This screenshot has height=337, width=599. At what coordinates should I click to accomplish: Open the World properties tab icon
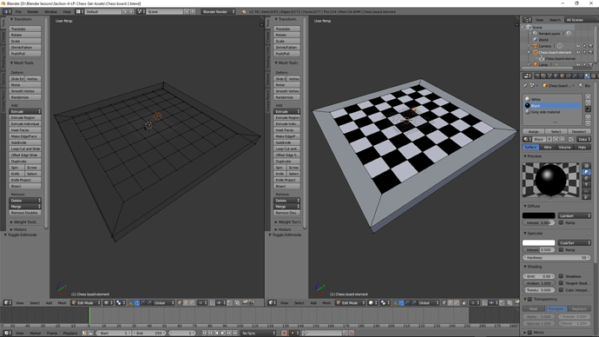pos(556,76)
